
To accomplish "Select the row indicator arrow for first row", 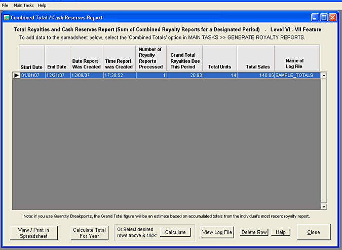I will coord(16,75).
